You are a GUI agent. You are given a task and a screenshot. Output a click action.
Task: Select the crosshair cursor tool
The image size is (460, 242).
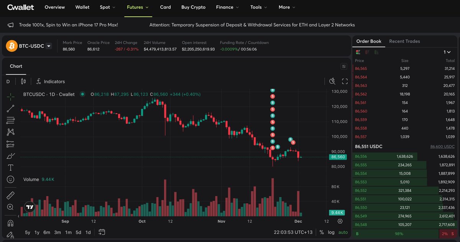(x=10, y=96)
